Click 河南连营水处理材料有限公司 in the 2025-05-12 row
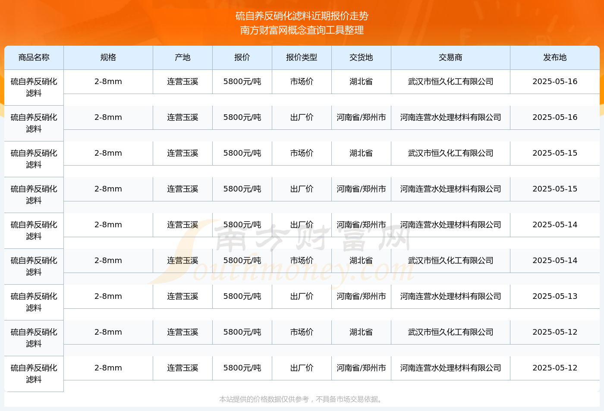 click(x=451, y=368)
